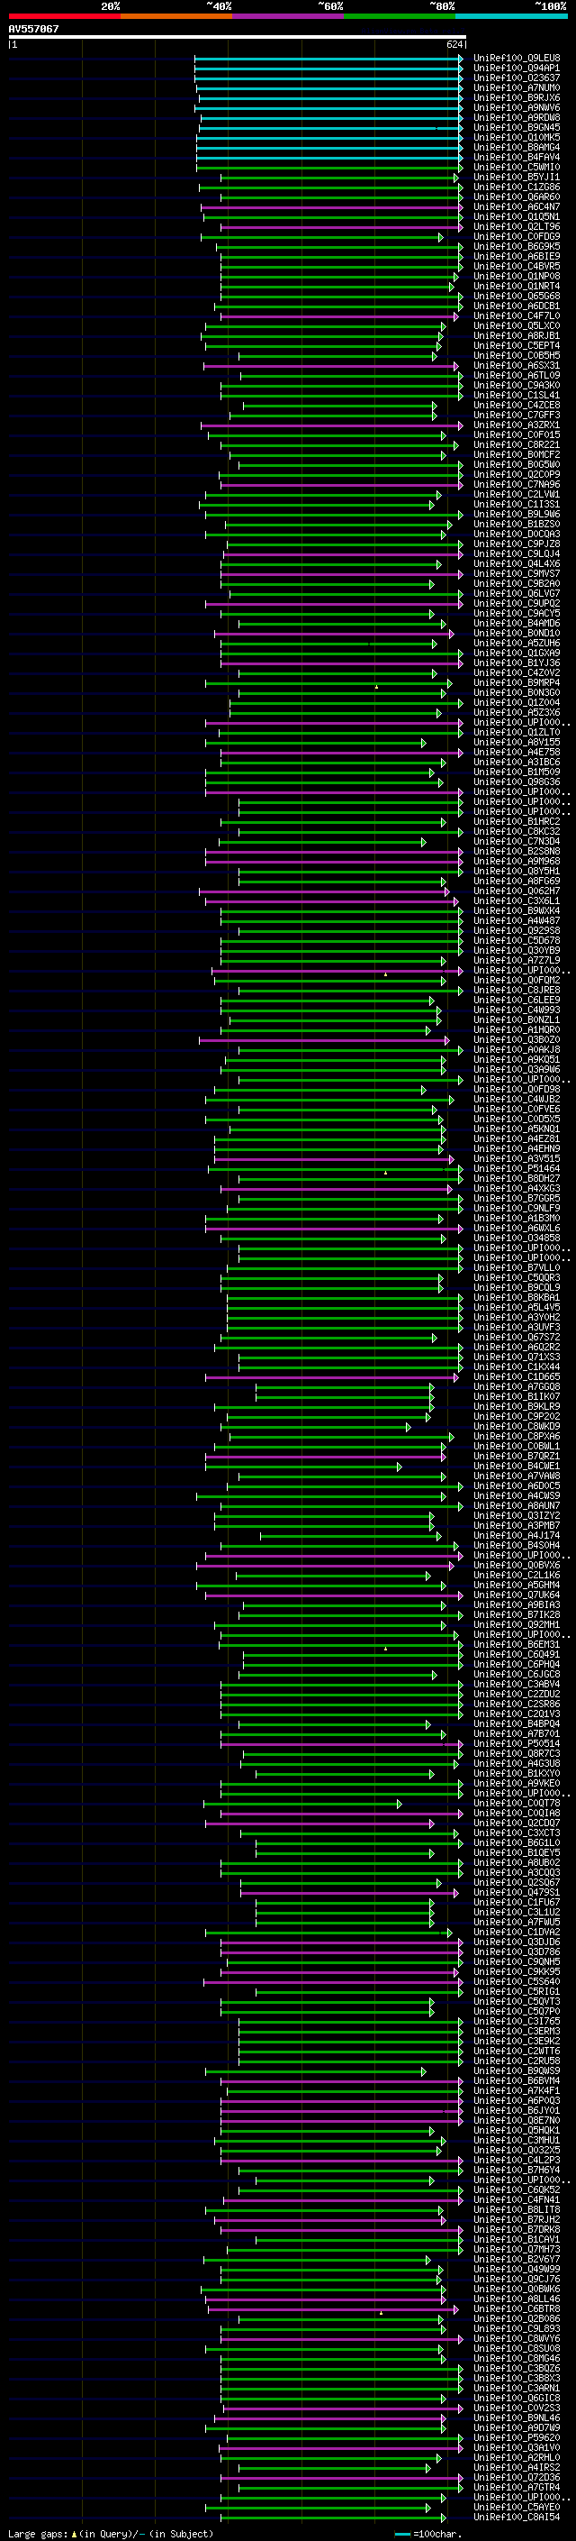Screen dimensions: 576x2541
Task: Select label UniRef100_Q1NRT4
Action: coord(517,286)
